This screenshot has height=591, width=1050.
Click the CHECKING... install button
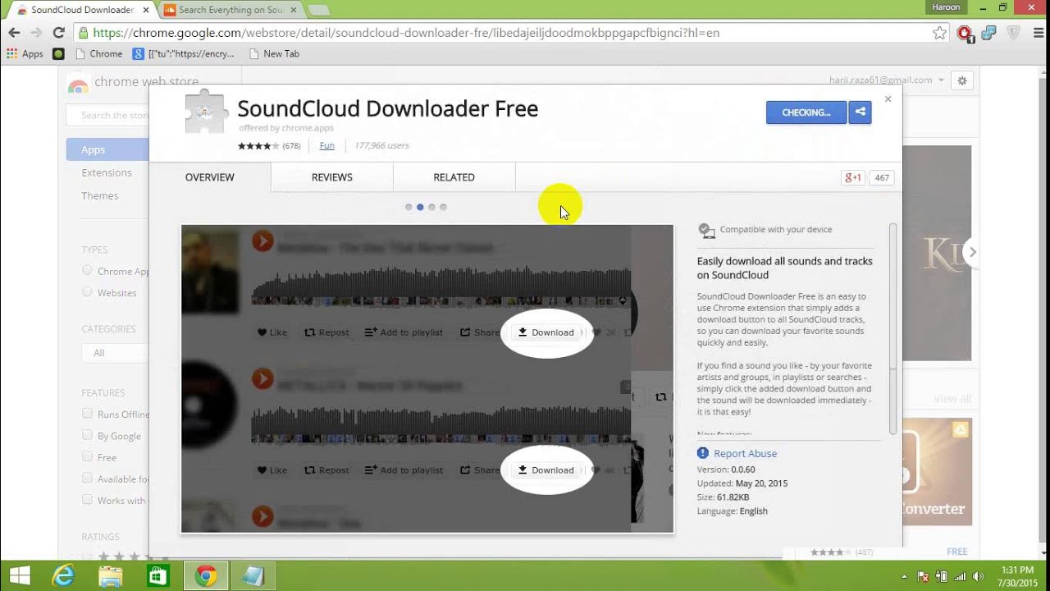(x=806, y=112)
